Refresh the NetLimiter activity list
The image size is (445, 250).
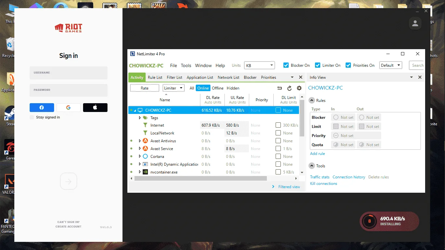point(289,88)
